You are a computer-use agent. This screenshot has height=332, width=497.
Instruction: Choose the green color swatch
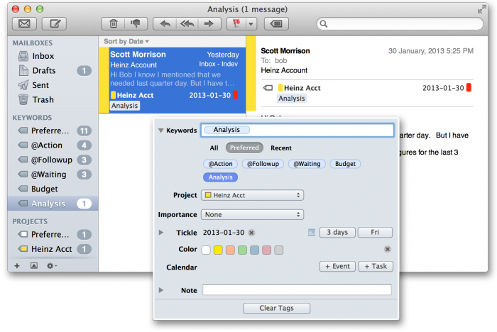[243, 250]
